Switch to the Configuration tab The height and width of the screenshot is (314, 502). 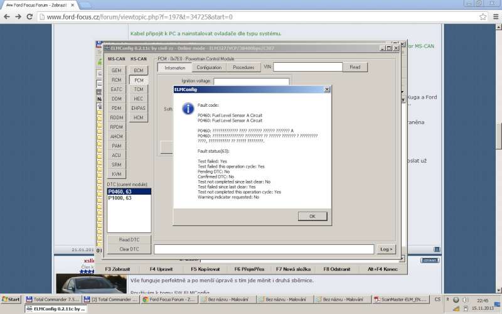point(208,67)
